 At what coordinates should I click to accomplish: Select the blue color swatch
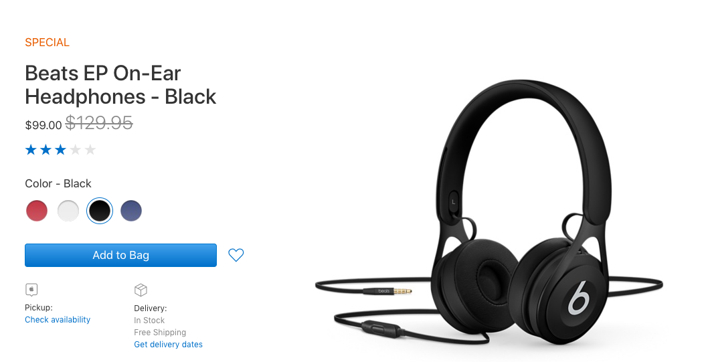coord(131,210)
